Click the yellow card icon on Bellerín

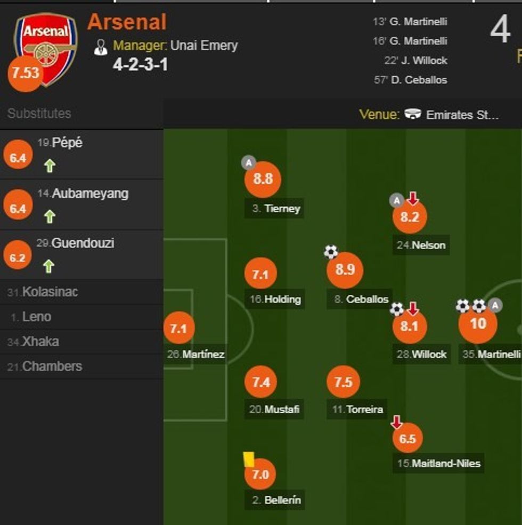pyautogui.click(x=249, y=459)
